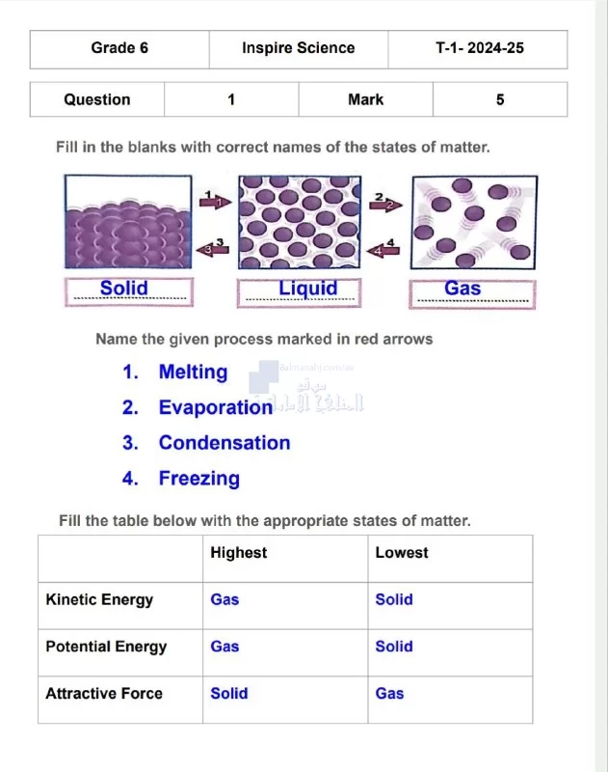The image size is (608, 772).
Task: Click the Attractive Force lowest cell Gas
Action: pos(389,693)
